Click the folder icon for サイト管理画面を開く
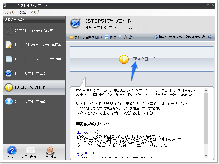219x164 pixels. point(72,37)
